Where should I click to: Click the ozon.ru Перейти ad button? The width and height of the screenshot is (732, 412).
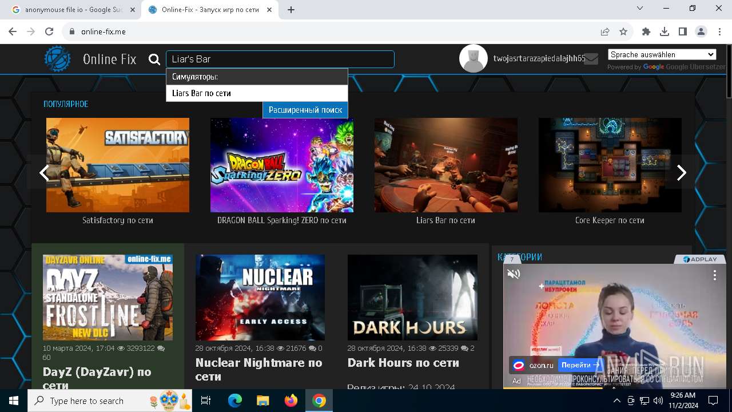[x=580, y=365]
